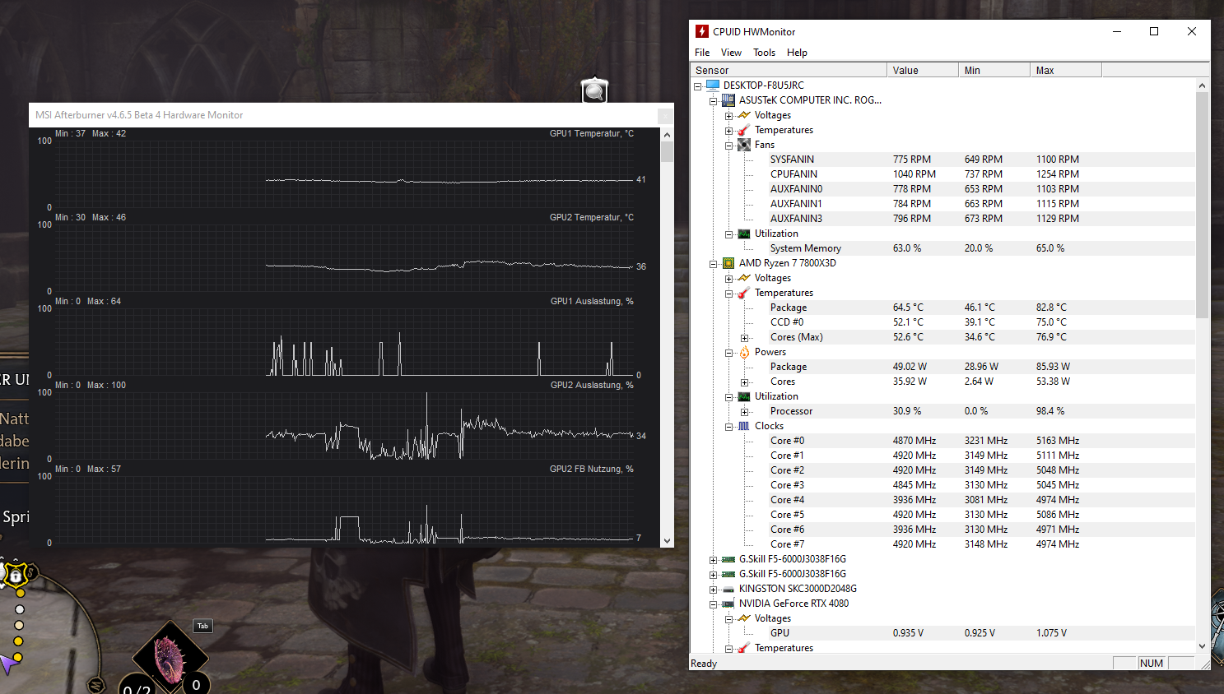The height and width of the screenshot is (694, 1224).
Task: Click the HWMonitor scrollbar down arrow
Action: [1202, 646]
